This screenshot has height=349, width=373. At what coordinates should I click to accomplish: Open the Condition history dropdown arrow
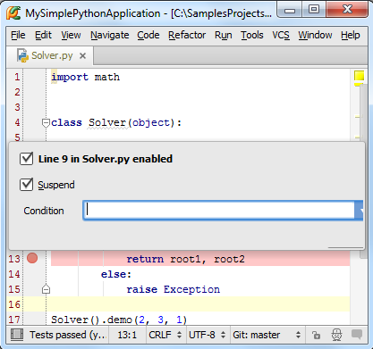tap(359, 211)
